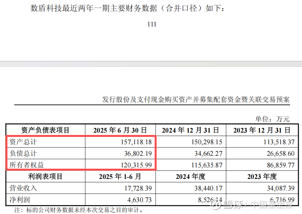The width and height of the screenshot is (302, 214).
Task: Click the header '发行股份及支付现金购买资产并募集配套资金暨关联交易预案'
Action: [x=196, y=100]
